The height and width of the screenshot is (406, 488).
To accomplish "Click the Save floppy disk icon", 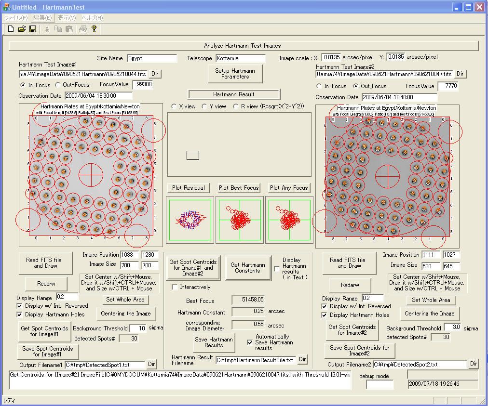I will tap(33, 29).
